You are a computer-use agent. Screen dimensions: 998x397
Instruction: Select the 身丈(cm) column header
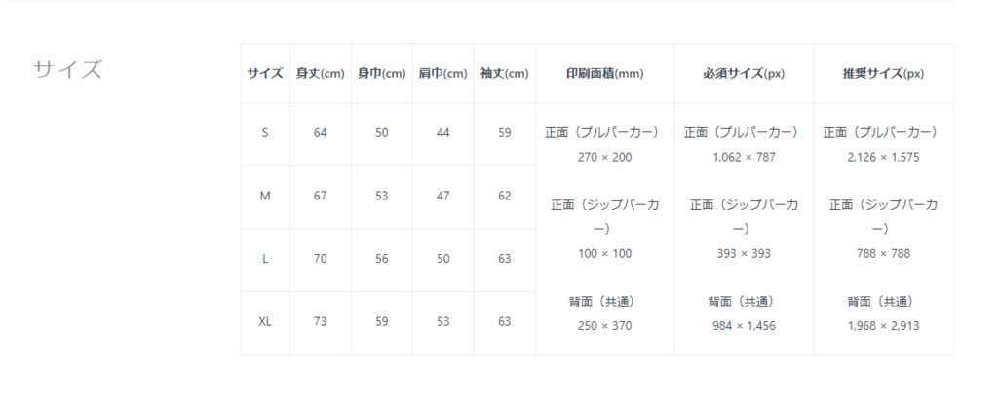321,74
